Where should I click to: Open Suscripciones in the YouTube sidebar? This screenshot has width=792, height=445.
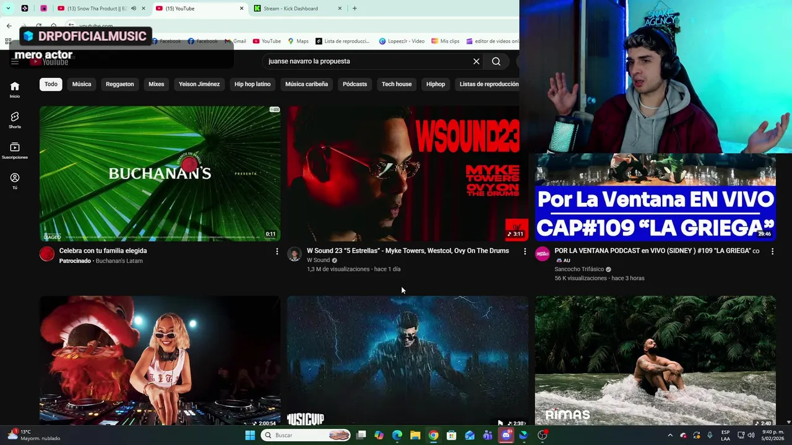click(14, 151)
